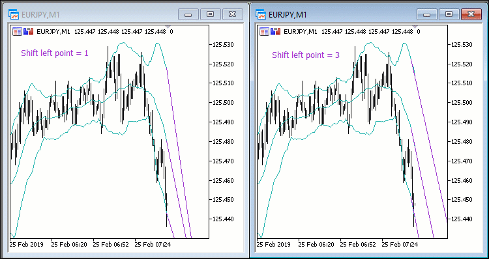Image resolution: width=489 pixels, height=259 pixels.
Task: Click price 125.470 on the 'Shift left point = 1' chart scale
Action: pos(223,161)
